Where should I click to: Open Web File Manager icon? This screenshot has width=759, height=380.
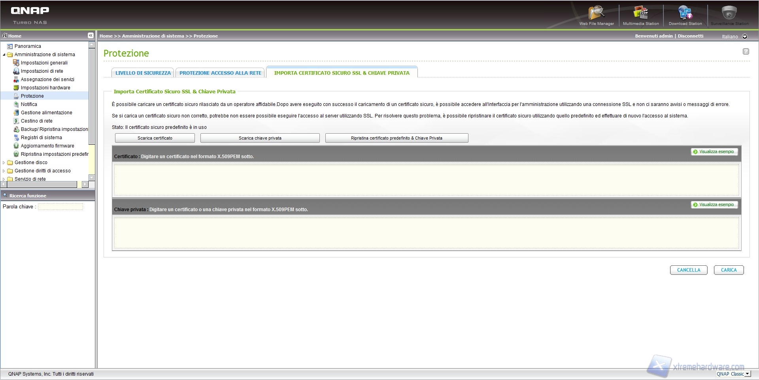[596, 14]
